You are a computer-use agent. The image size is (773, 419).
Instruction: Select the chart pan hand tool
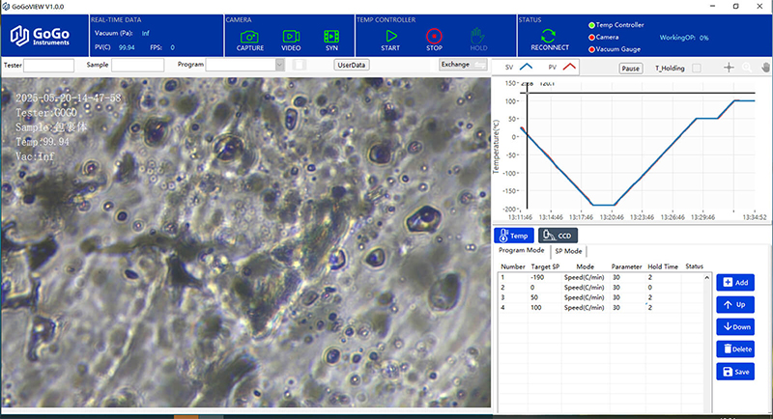(763, 68)
